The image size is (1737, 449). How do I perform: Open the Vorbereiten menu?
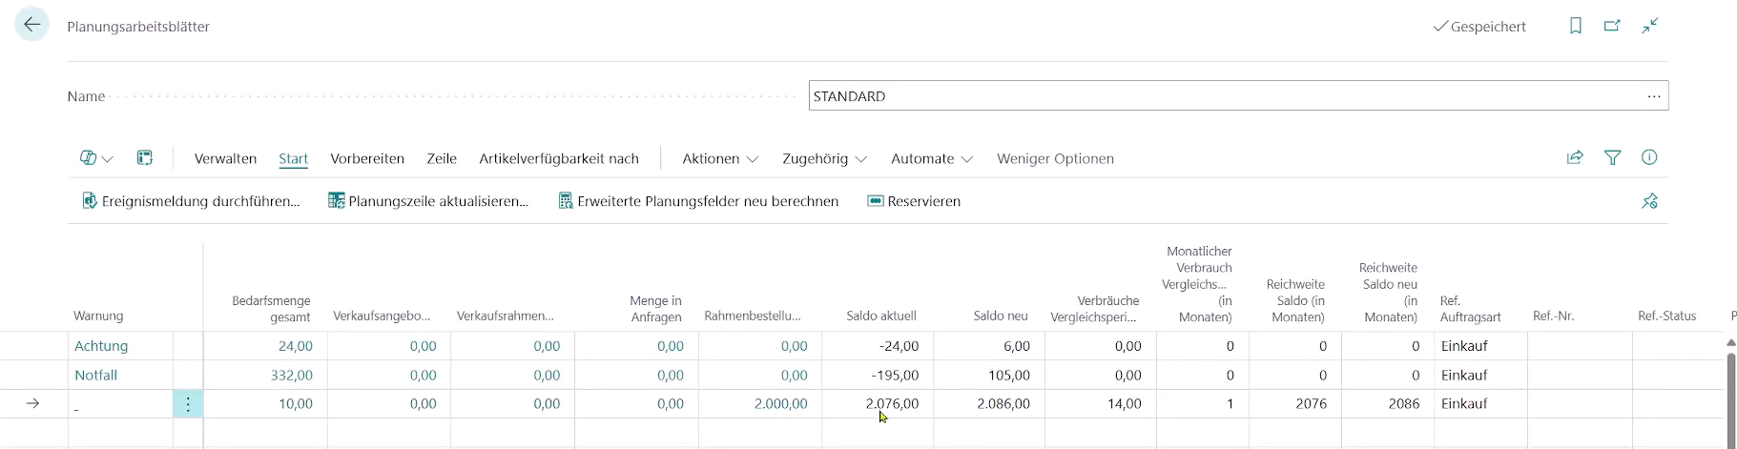367,158
